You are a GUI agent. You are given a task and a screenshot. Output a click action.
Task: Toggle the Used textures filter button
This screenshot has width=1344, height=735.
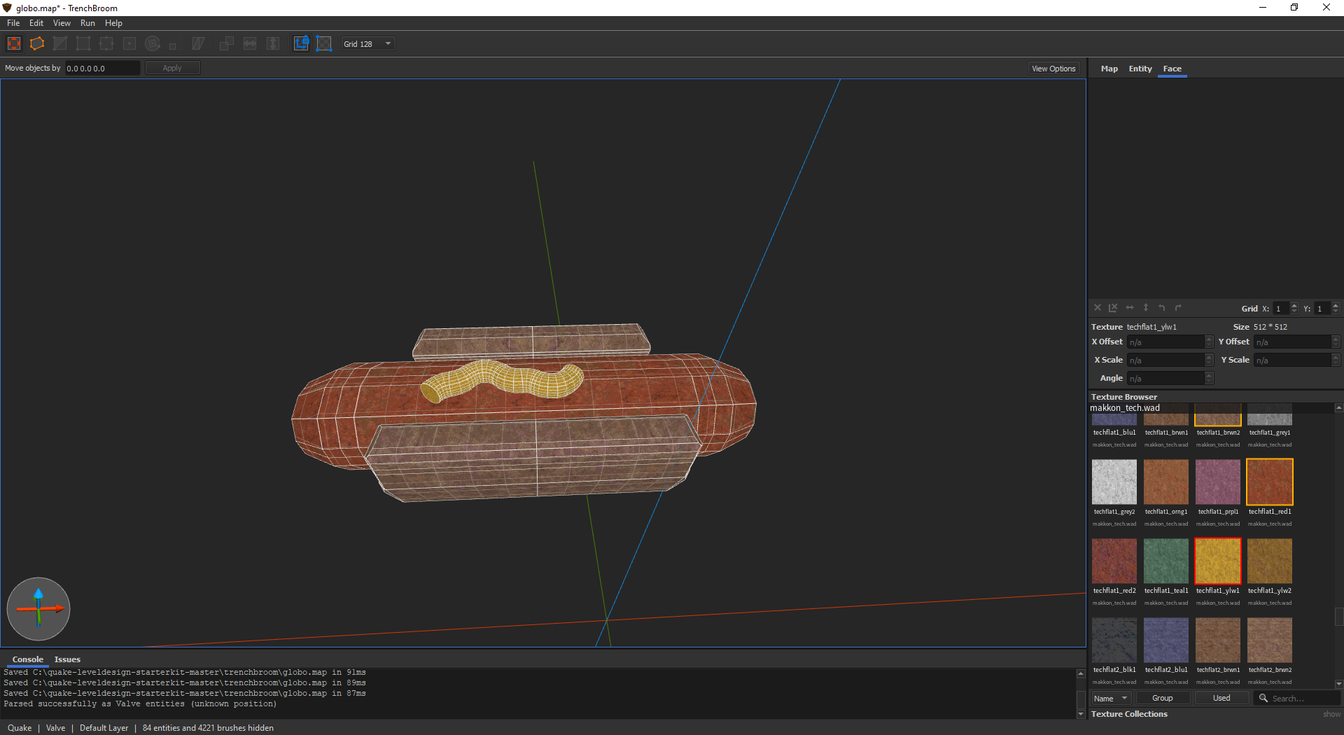(1221, 698)
